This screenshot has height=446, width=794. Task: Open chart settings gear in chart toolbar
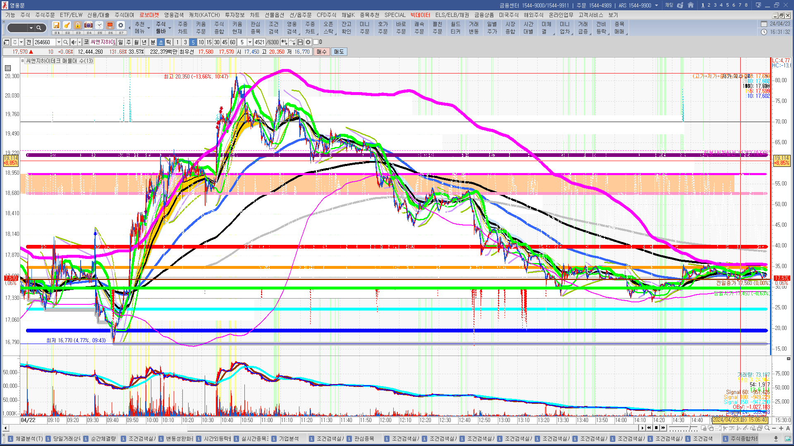tap(308, 42)
